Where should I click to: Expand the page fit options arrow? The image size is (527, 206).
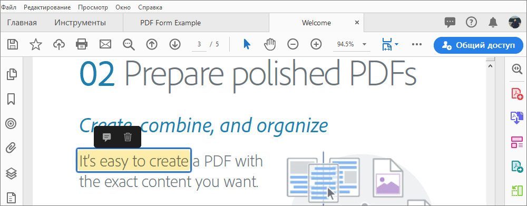point(396,44)
